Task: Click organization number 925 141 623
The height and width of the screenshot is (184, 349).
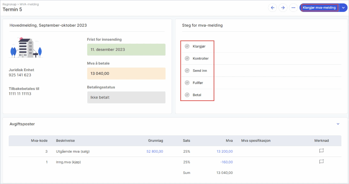Action: coord(20,75)
